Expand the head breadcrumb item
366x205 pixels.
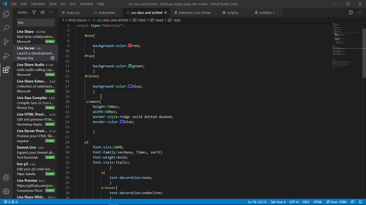click(159, 20)
